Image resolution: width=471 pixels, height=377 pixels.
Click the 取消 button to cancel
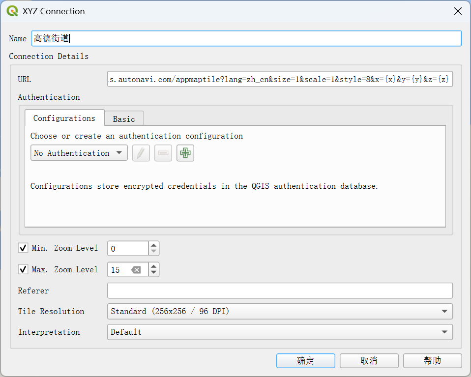pyautogui.click(x=369, y=361)
